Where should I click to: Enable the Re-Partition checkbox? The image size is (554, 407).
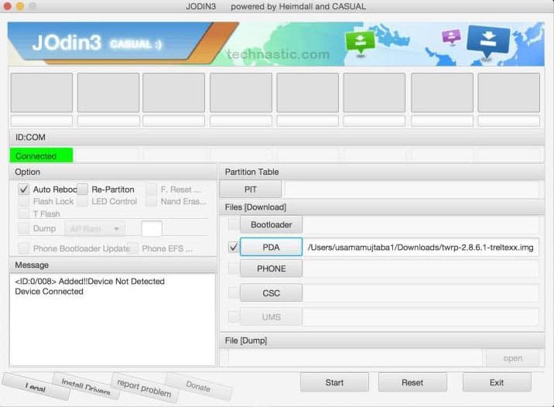pyautogui.click(x=82, y=190)
